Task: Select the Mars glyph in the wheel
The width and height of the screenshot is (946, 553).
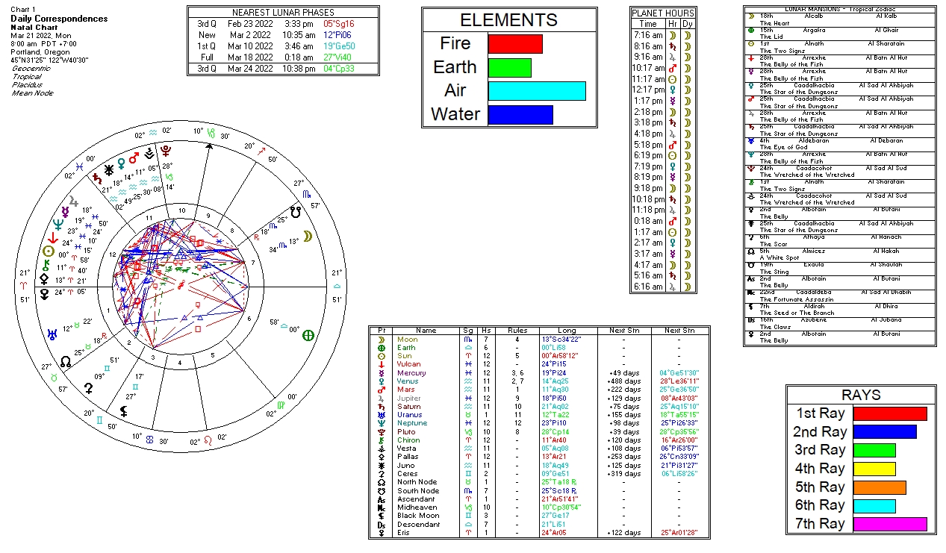Action: coord(134,158)
